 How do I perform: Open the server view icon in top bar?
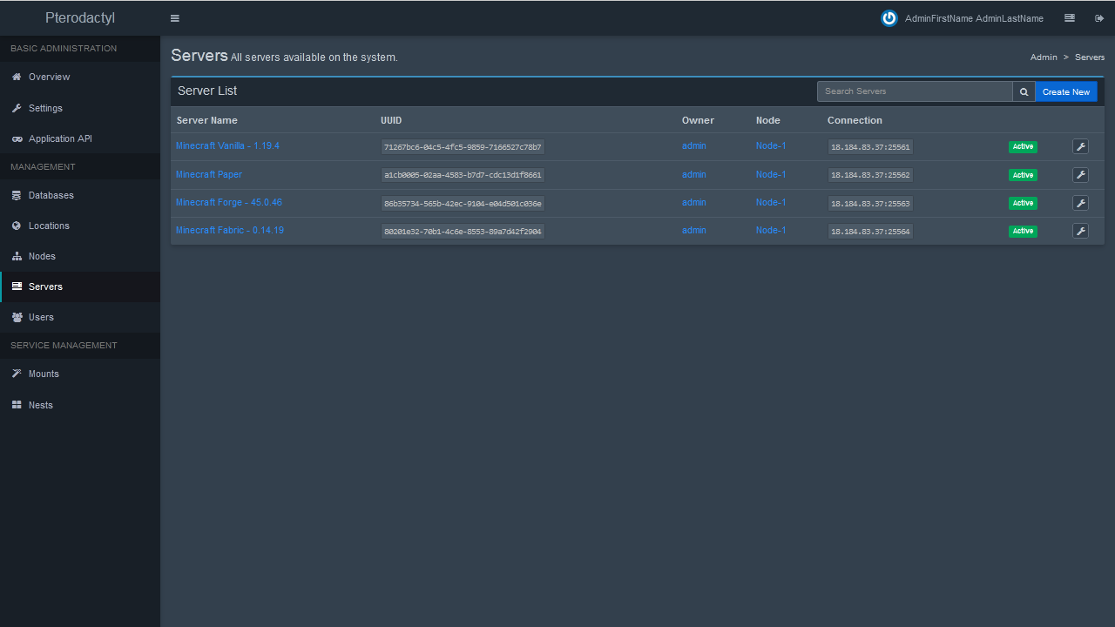point(1070,18)
